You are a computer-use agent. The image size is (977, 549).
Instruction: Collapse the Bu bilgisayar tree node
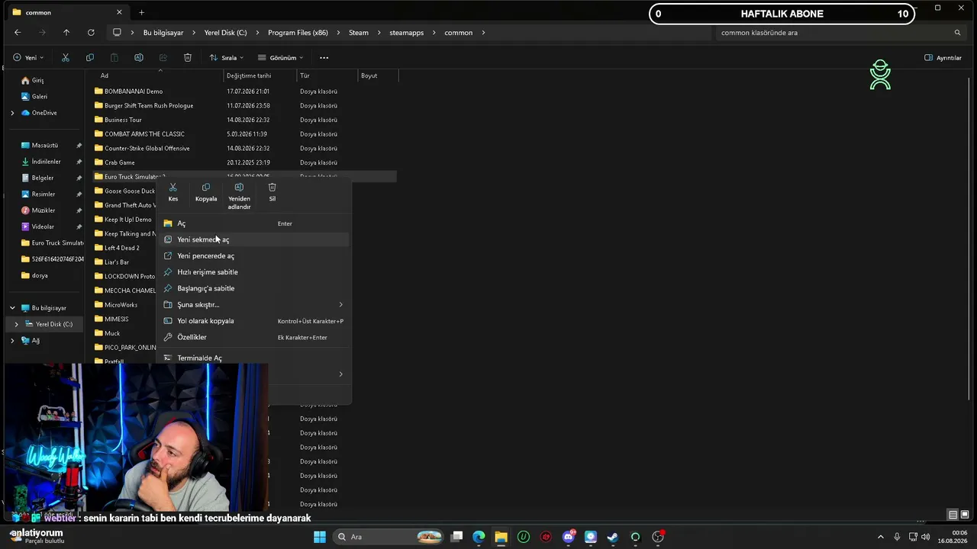[12, 308]
